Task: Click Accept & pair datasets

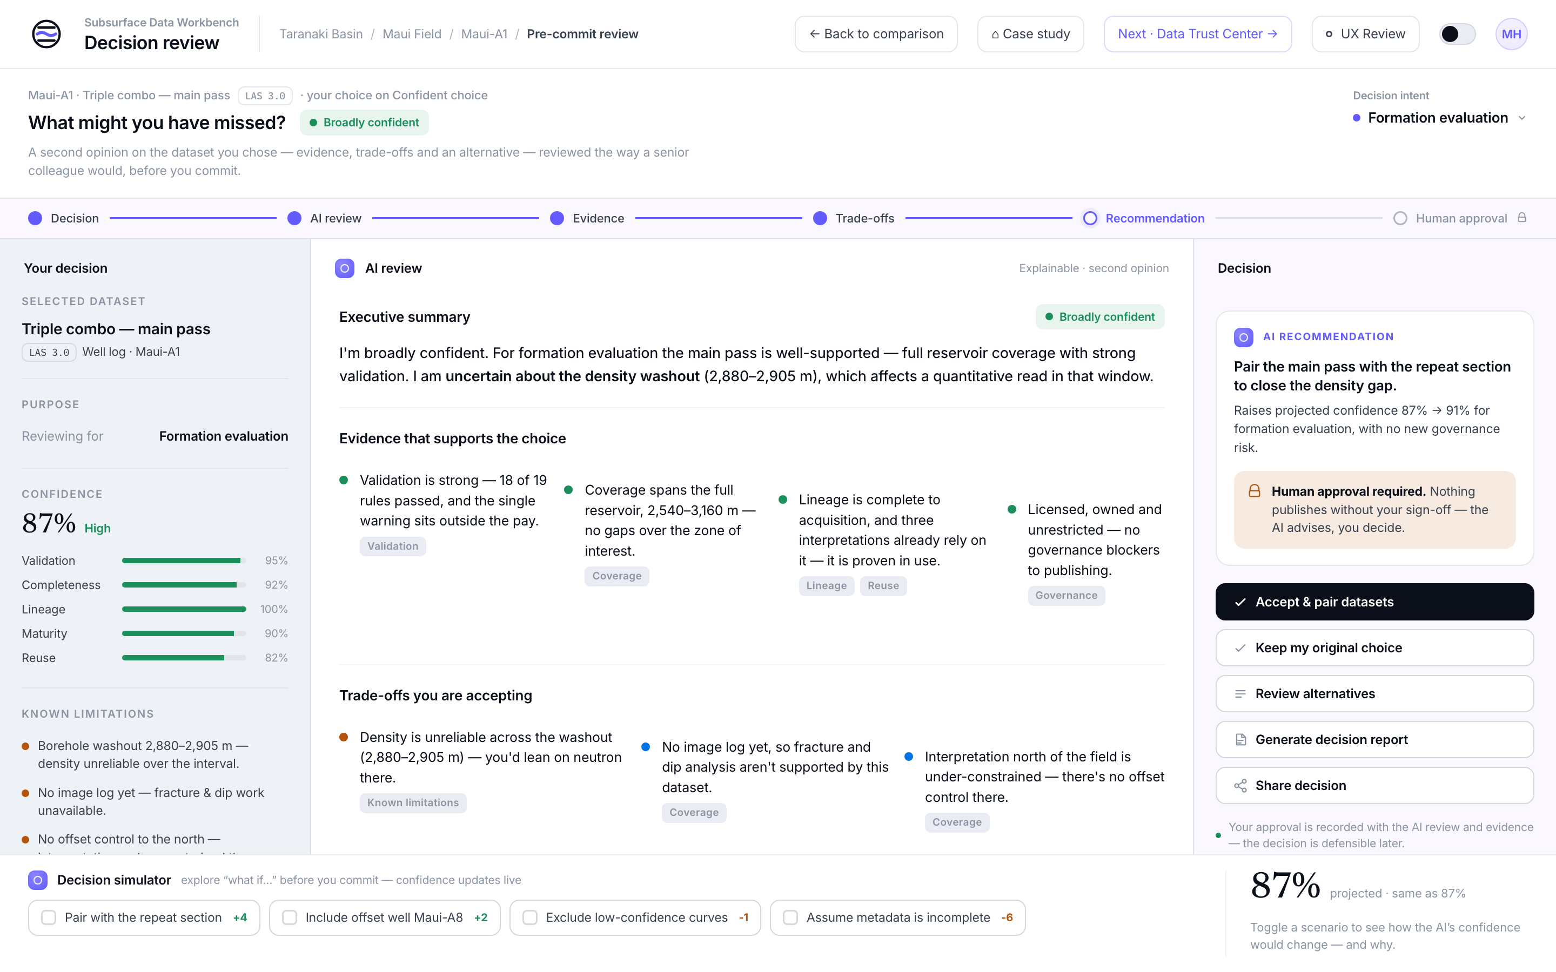Action: coord(1374,602)
